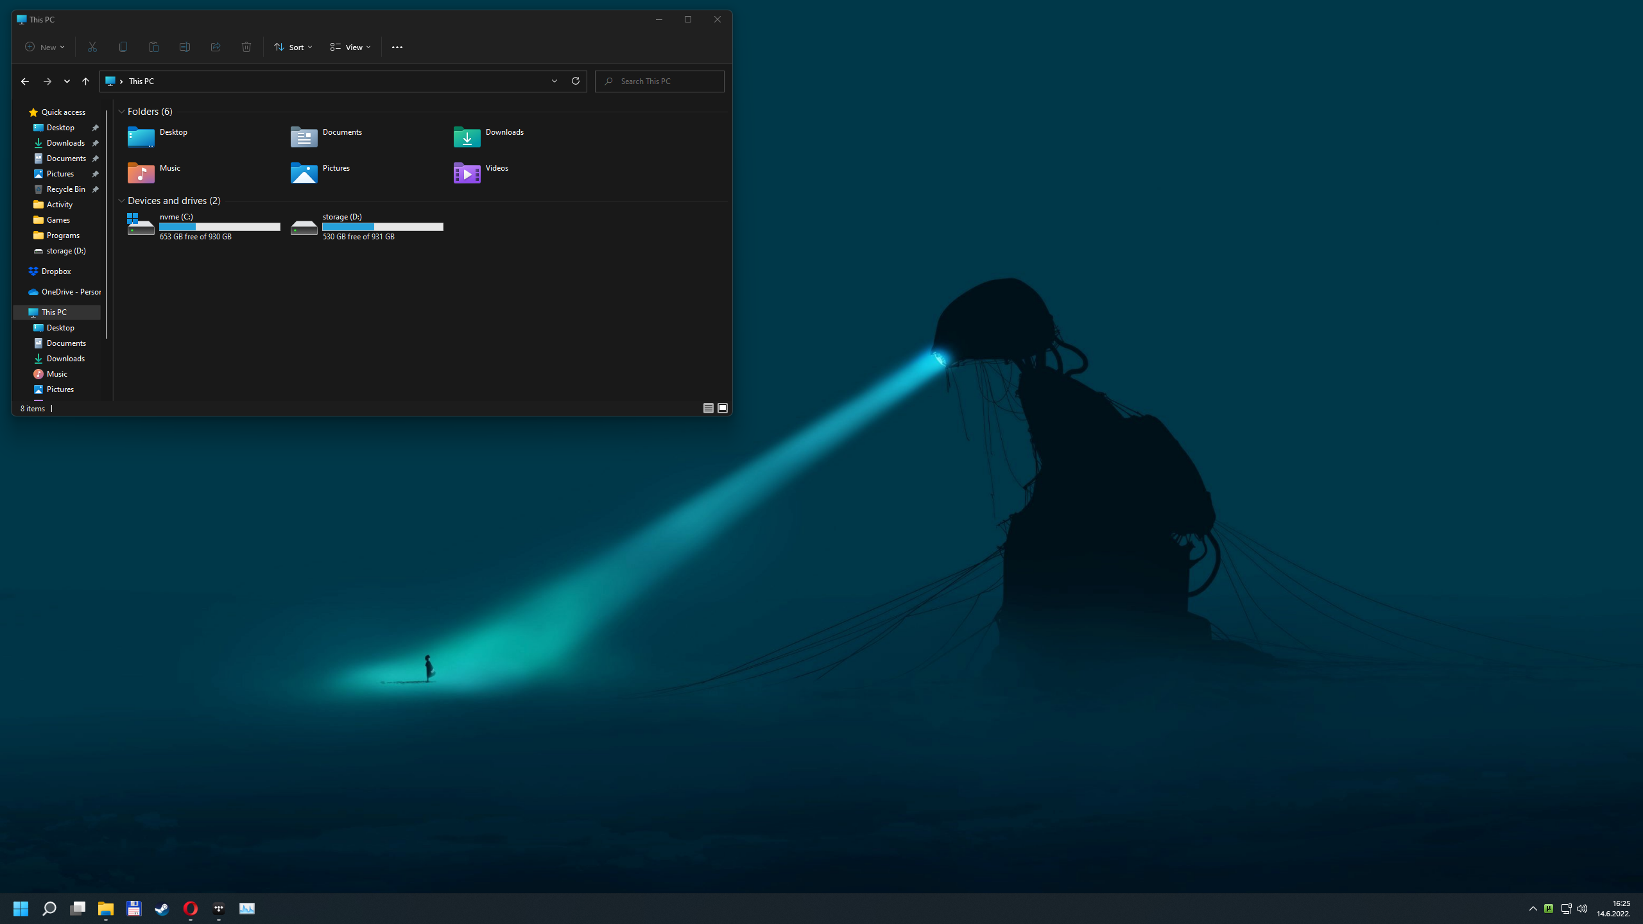Image resolution: width=1643 pixels, height=924 pixels.
Task: Open the See more ellipsis menu
Action: coord(397,47)
